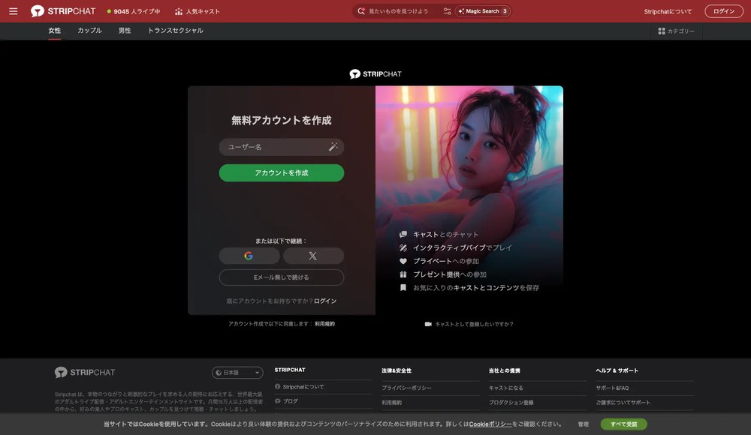Open Cookieポリシー link in cookie banner
Viewport: 751px width, 435px height.
point(490,424)
